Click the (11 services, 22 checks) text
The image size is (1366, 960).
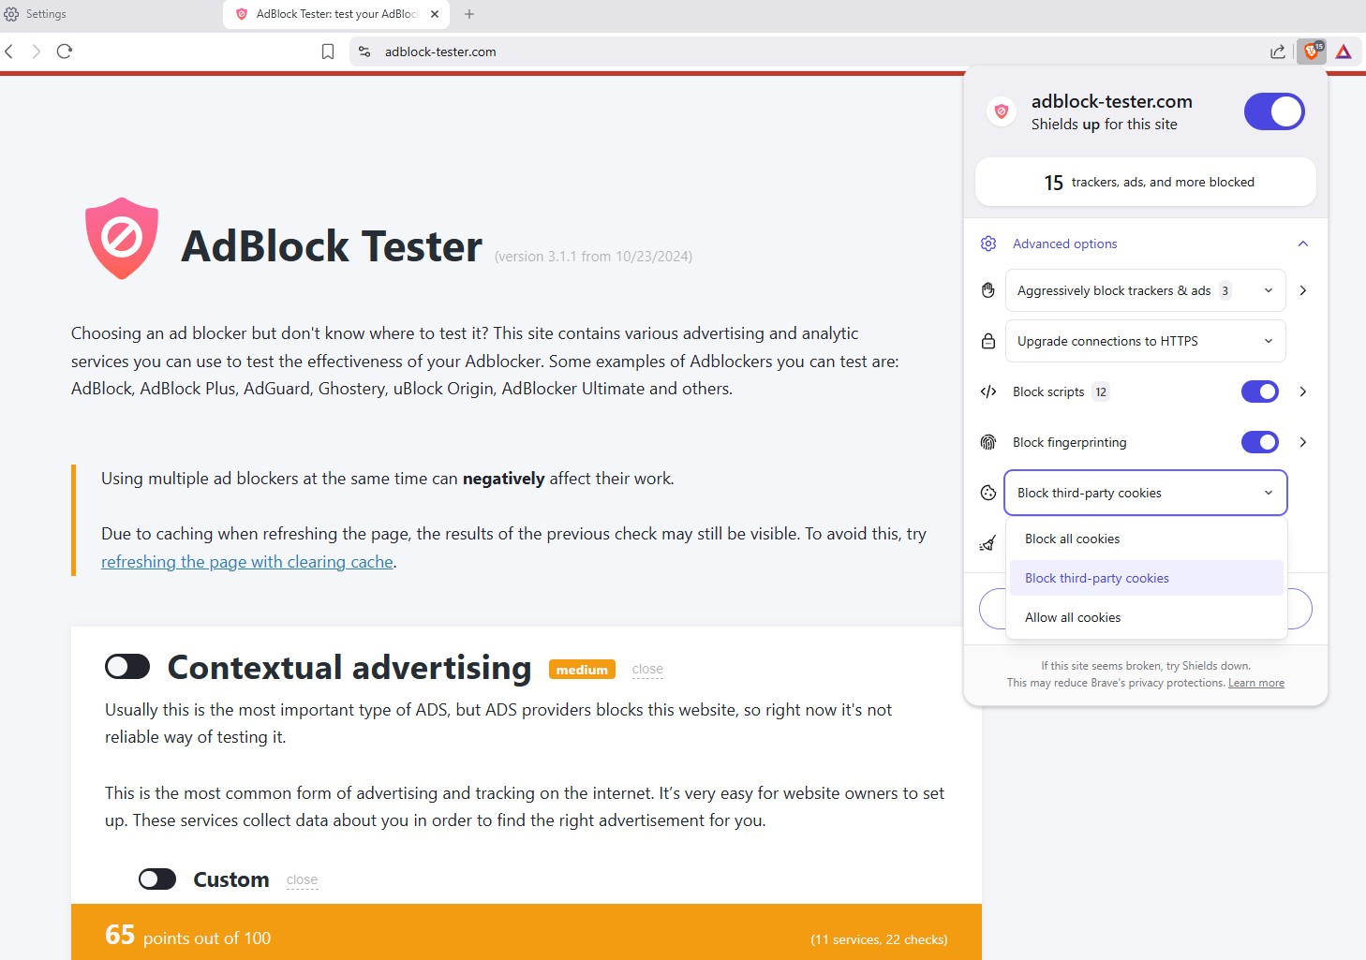tap(879, 939)
